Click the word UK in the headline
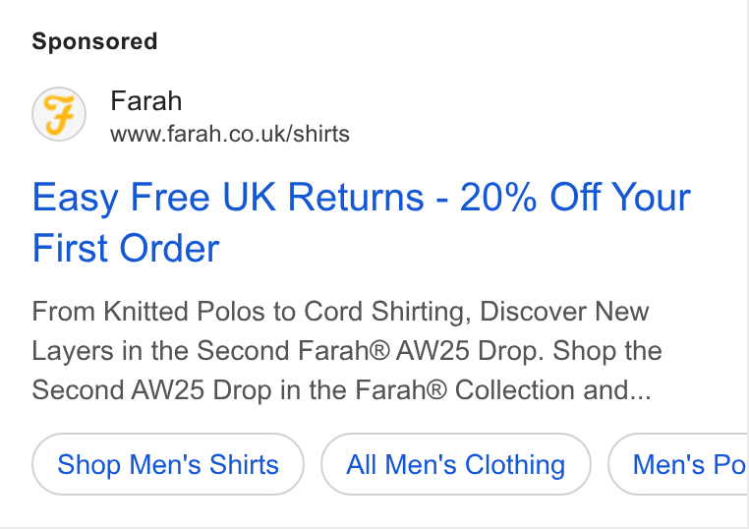The height and width of the screenshot is (529, 749). coord(249,197)
